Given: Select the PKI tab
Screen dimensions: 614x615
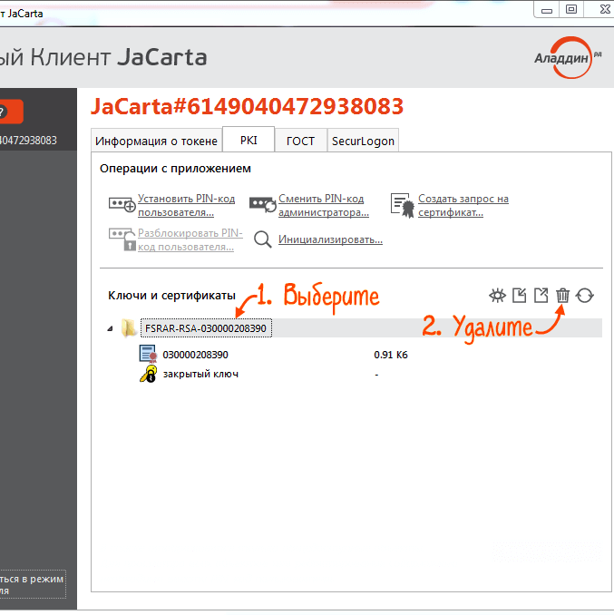Looking at the screenshot, I should pos(249,140).
